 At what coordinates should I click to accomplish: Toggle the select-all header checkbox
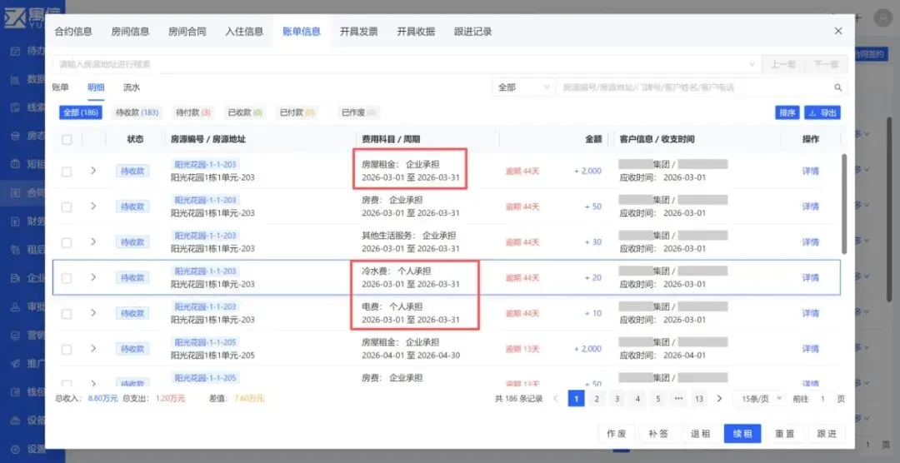67,139
